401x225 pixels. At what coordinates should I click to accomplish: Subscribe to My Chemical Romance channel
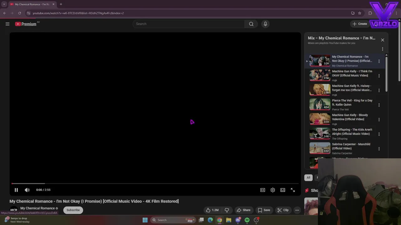coord(73,210)
